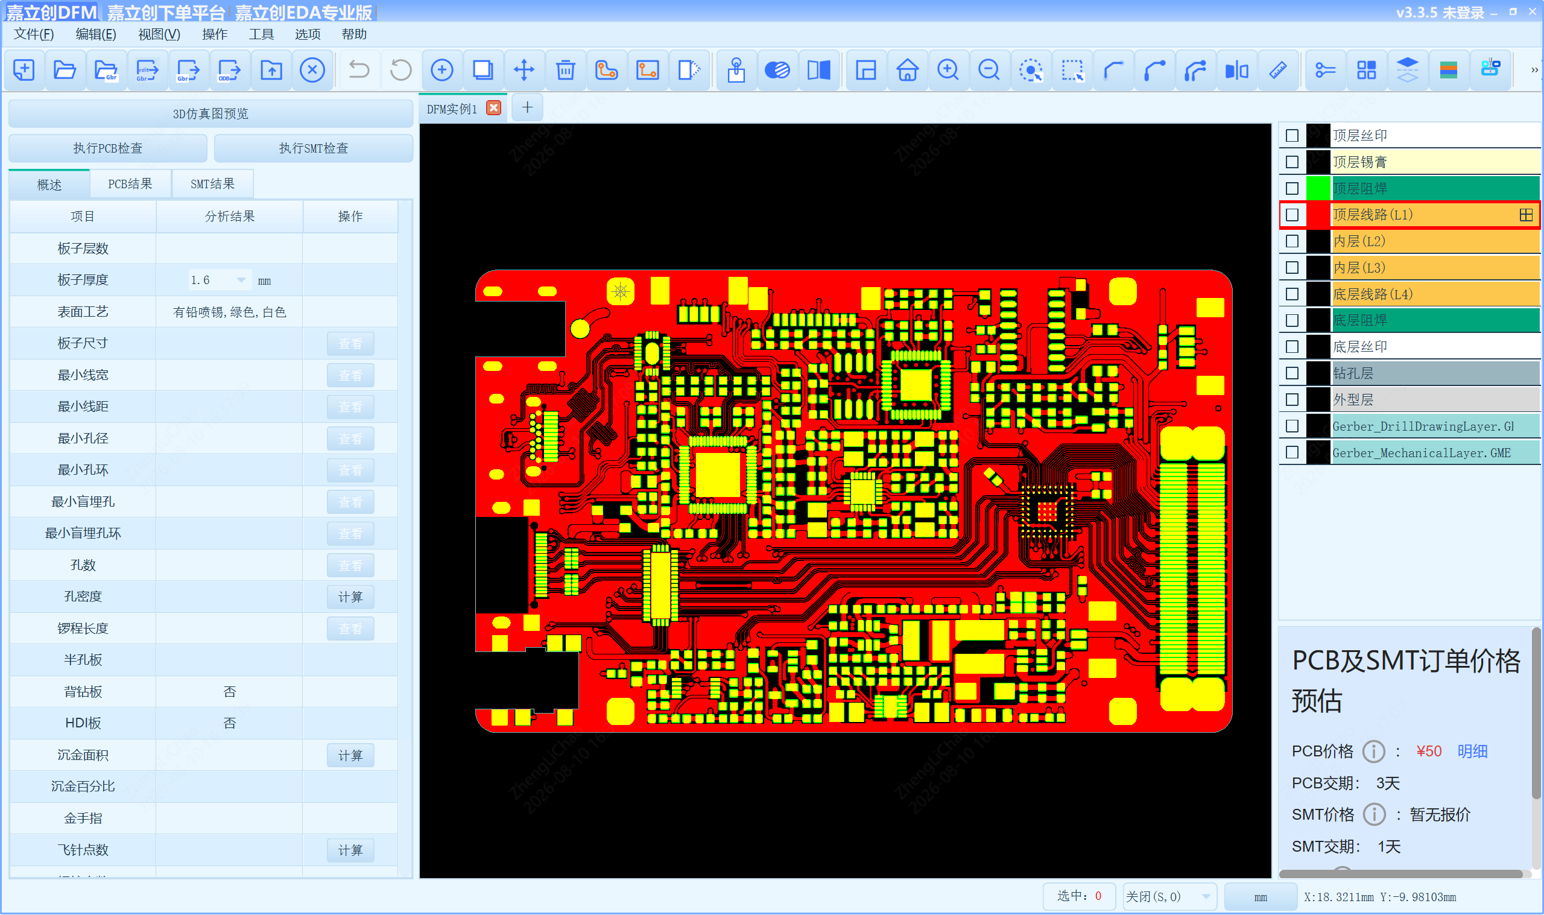Toggle the 顶层丝印 layer checkbox

click(x=1292, y=136)
